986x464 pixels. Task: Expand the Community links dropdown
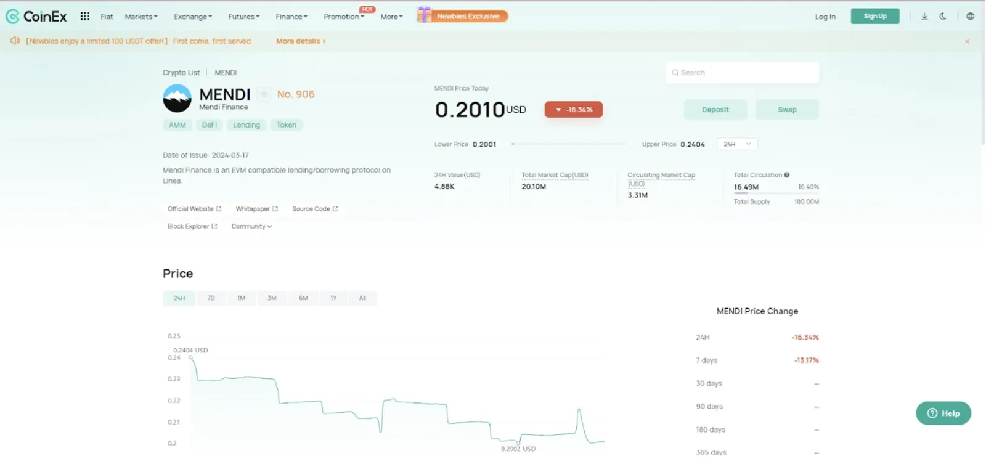tap(251, 226)
